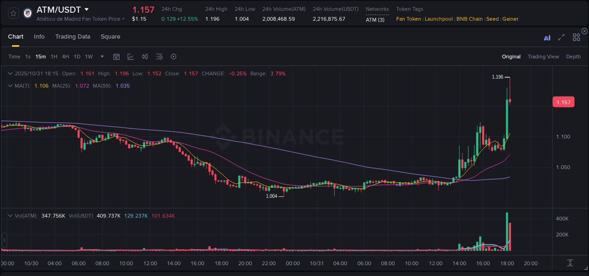Switch to the Depth view
This screenshot has height=276, width=589.
[x=573, y=57]
